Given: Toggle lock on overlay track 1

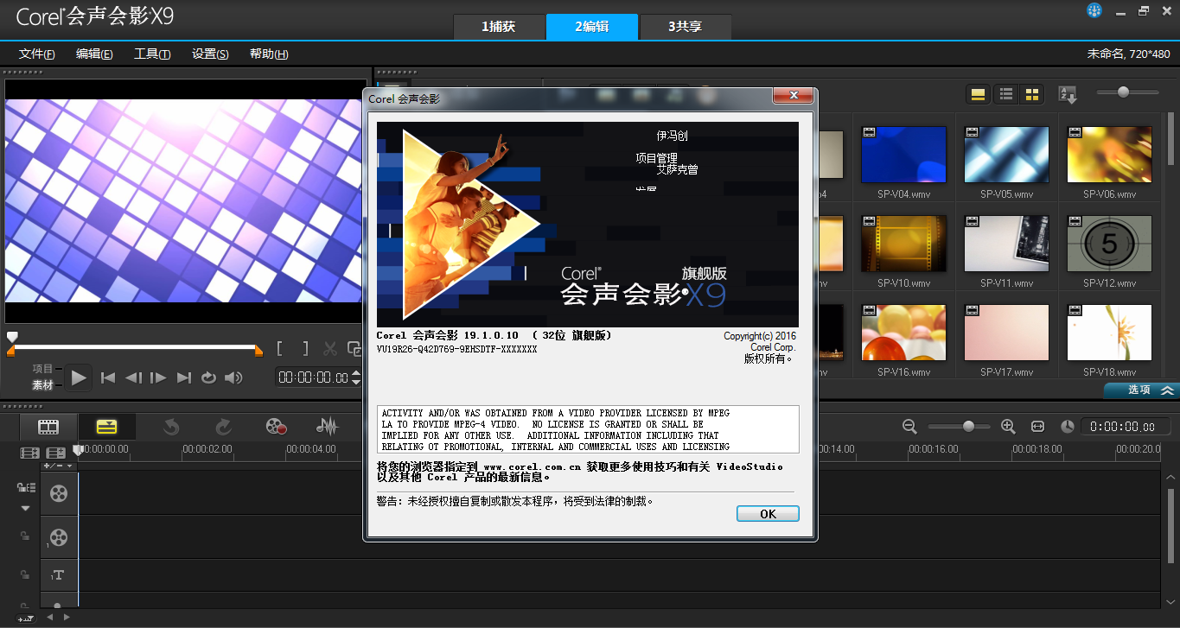Looking at the screenshot, I should [25, 536].
